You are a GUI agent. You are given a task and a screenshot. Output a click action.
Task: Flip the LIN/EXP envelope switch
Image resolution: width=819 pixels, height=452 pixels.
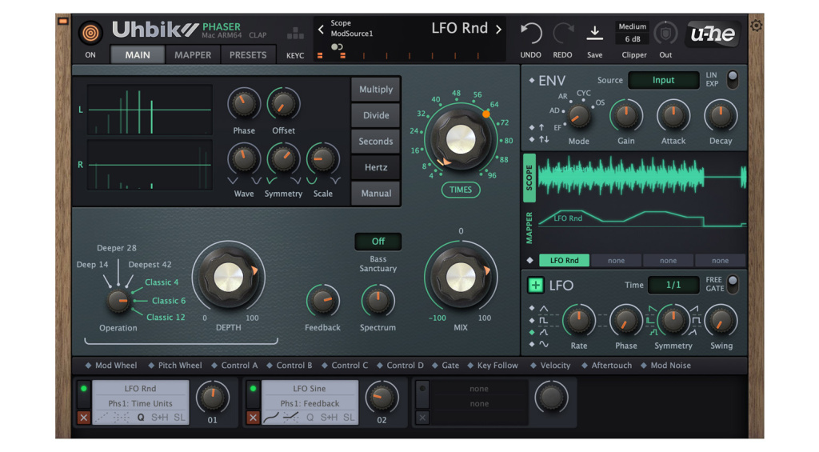(x=731, y=79)
